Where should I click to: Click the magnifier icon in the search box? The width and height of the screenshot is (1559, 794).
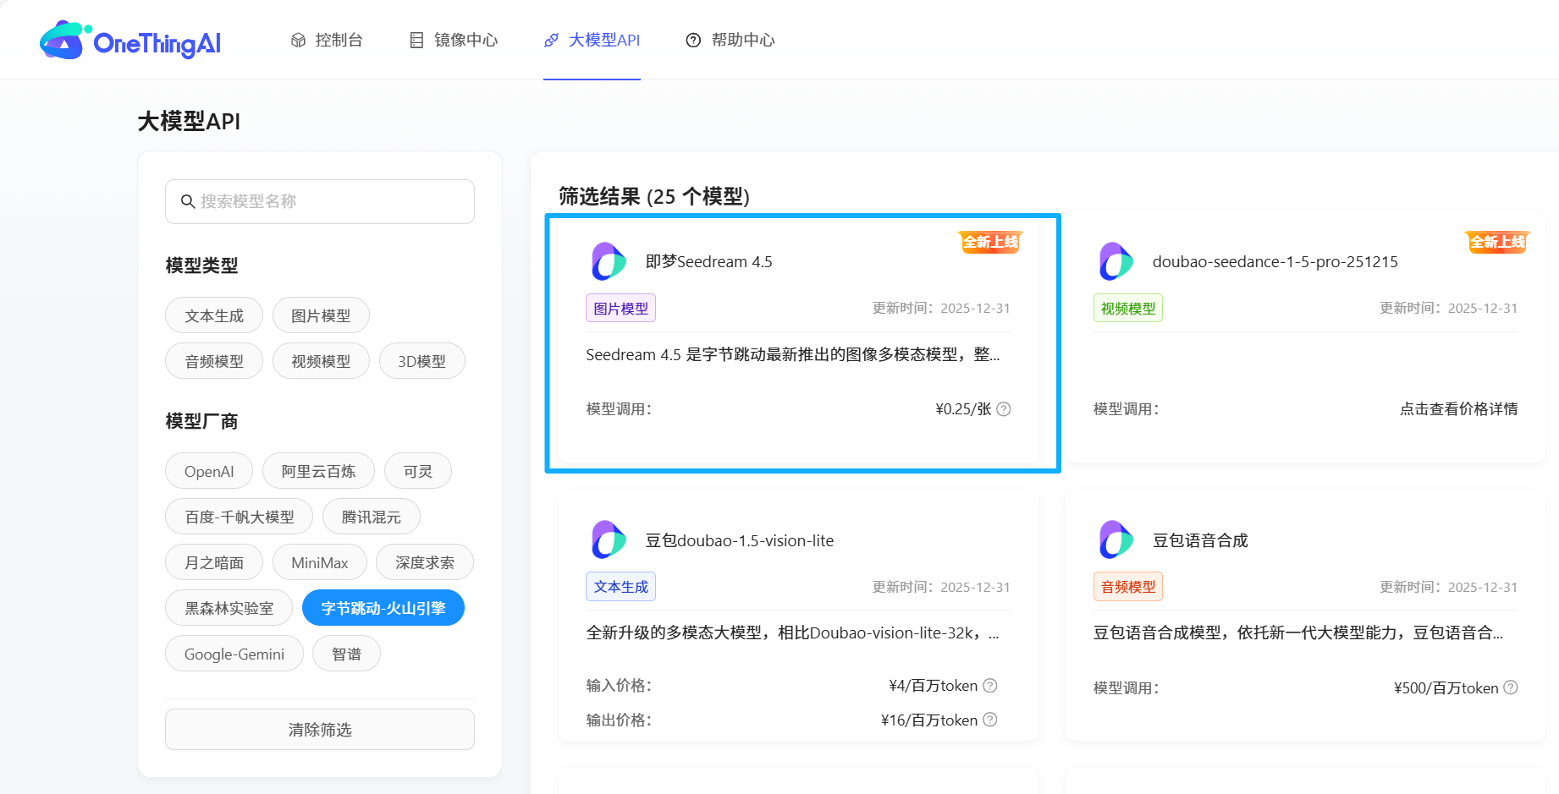point(188,201)
